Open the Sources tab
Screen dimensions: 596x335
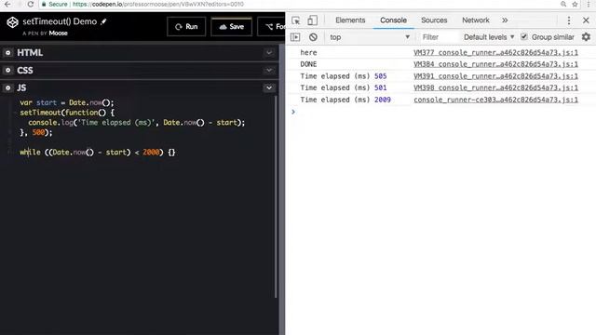click(x=434, y=20)
